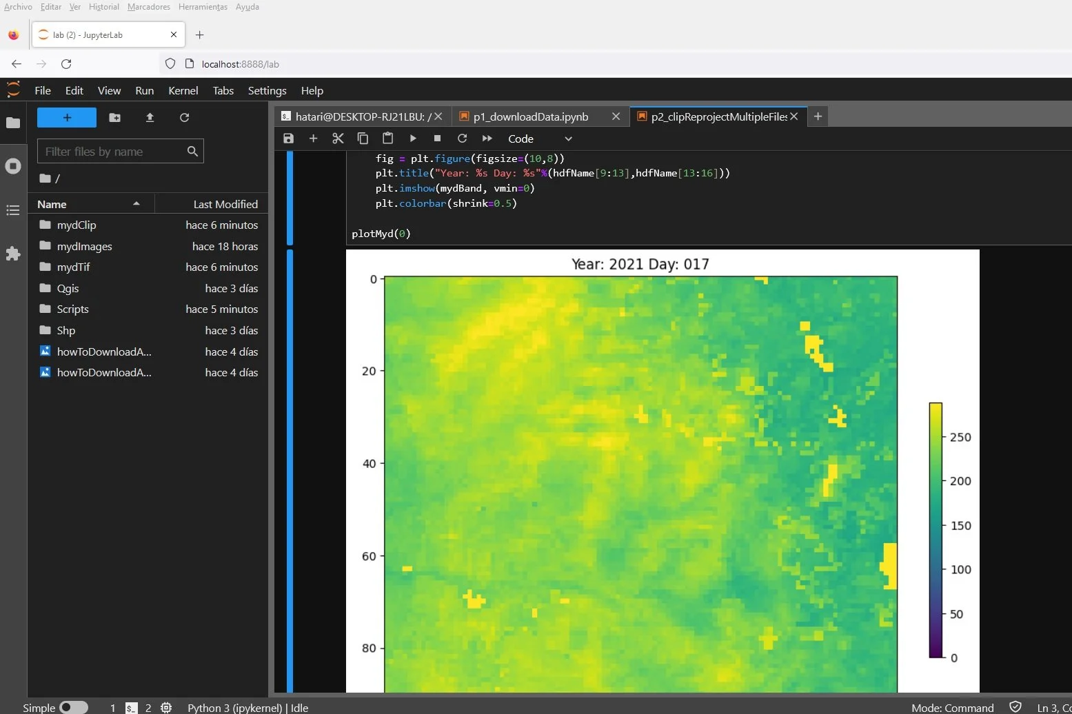The image size is (1072, 714).
Task: Create new launcher with blue plus button
Action: click(x=66, y=117)
